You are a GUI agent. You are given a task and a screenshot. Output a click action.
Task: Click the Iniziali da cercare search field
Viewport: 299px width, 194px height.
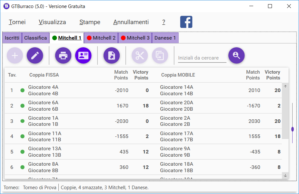[x=202, y=58]
